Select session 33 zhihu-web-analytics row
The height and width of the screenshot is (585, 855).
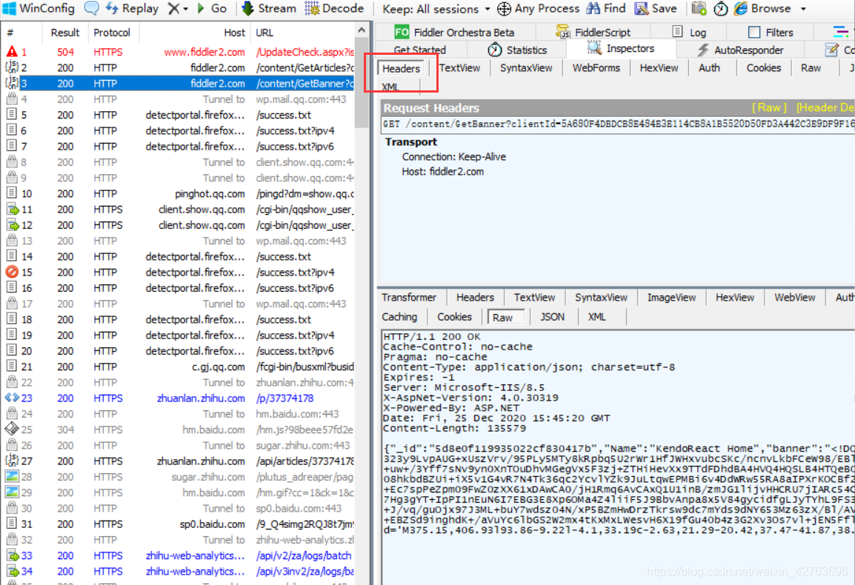click(x=179, y=555)
